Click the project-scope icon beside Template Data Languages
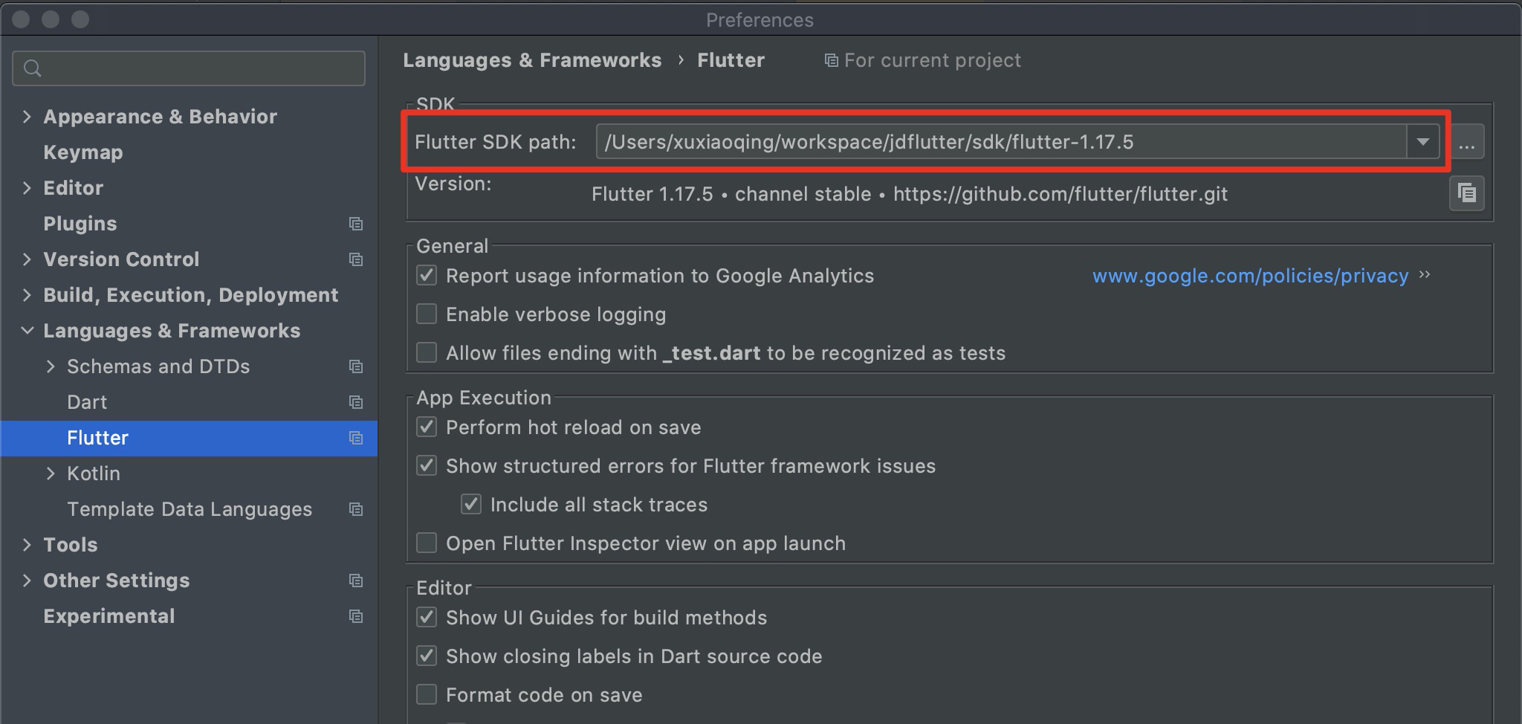The width and height of the screenshot is (1522, 724). (356, 509)
